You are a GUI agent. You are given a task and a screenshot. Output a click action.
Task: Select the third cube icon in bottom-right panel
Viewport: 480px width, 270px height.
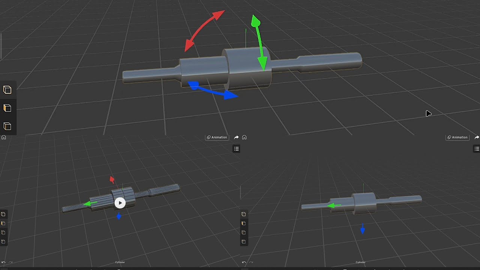click(244, 232)
